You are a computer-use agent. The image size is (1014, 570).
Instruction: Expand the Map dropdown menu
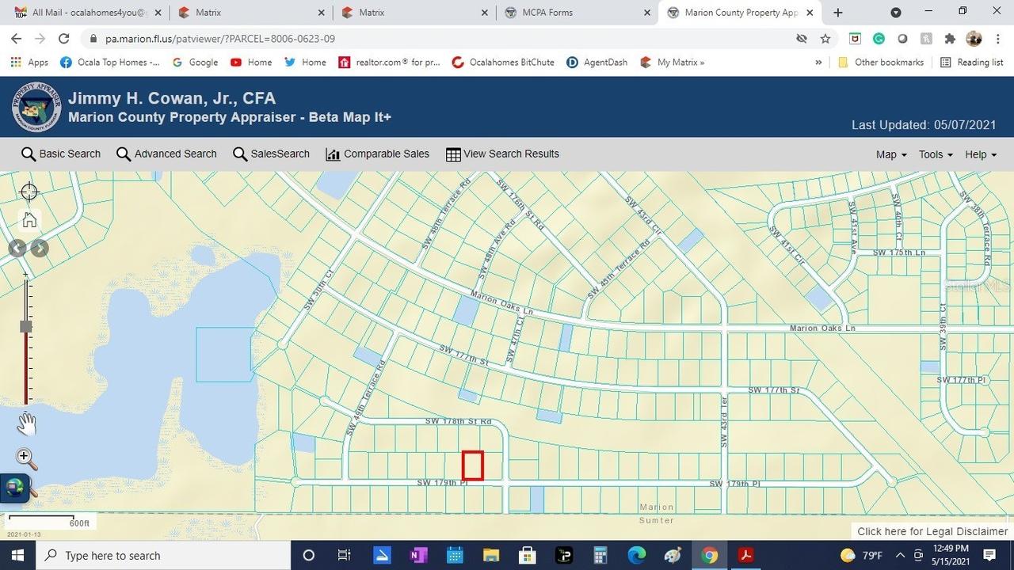890,154
